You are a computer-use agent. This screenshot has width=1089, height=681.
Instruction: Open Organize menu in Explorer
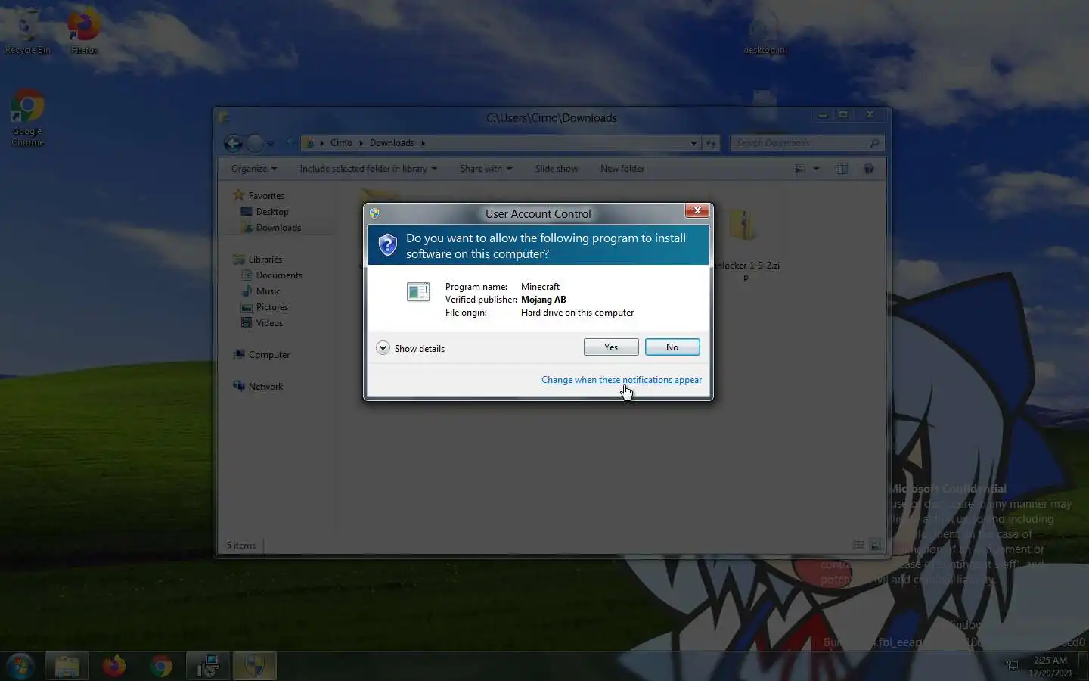pyautogui.click(x=254, y=169)
